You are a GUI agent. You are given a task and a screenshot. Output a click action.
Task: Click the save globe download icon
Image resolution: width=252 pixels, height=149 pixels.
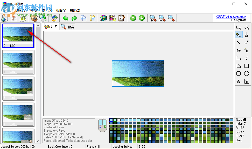click(x=43, y=18)
